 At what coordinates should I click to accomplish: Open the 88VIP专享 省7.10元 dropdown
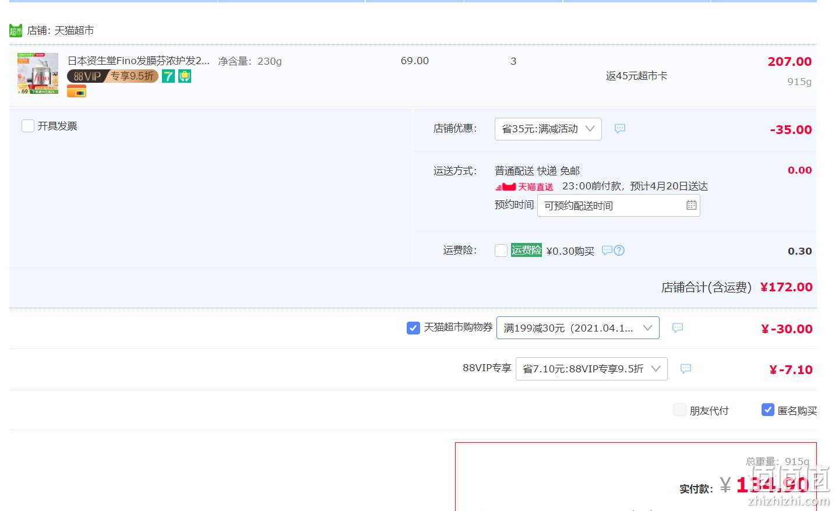(x=591, y=369)
